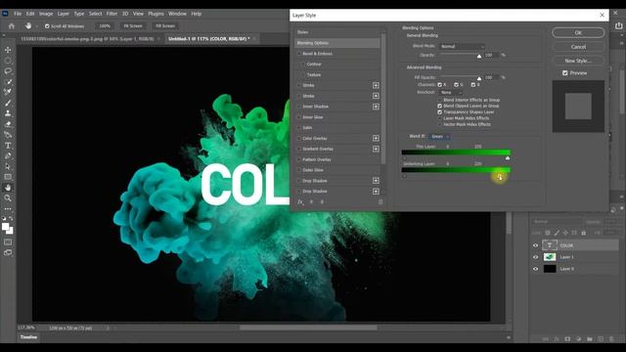The height and width of the screenshot is (352, 626).
Task: Open the Image menu
Action: coord(46,14)
